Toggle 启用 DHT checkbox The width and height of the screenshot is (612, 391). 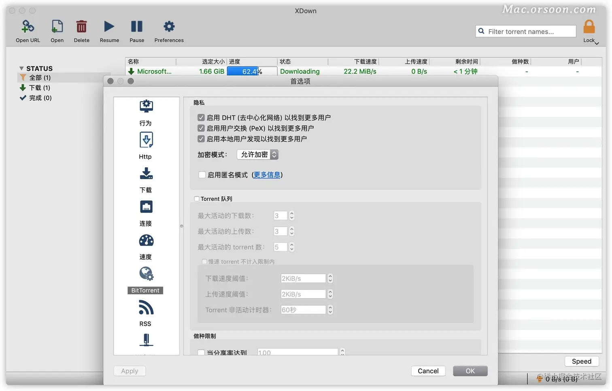[201, 117]
